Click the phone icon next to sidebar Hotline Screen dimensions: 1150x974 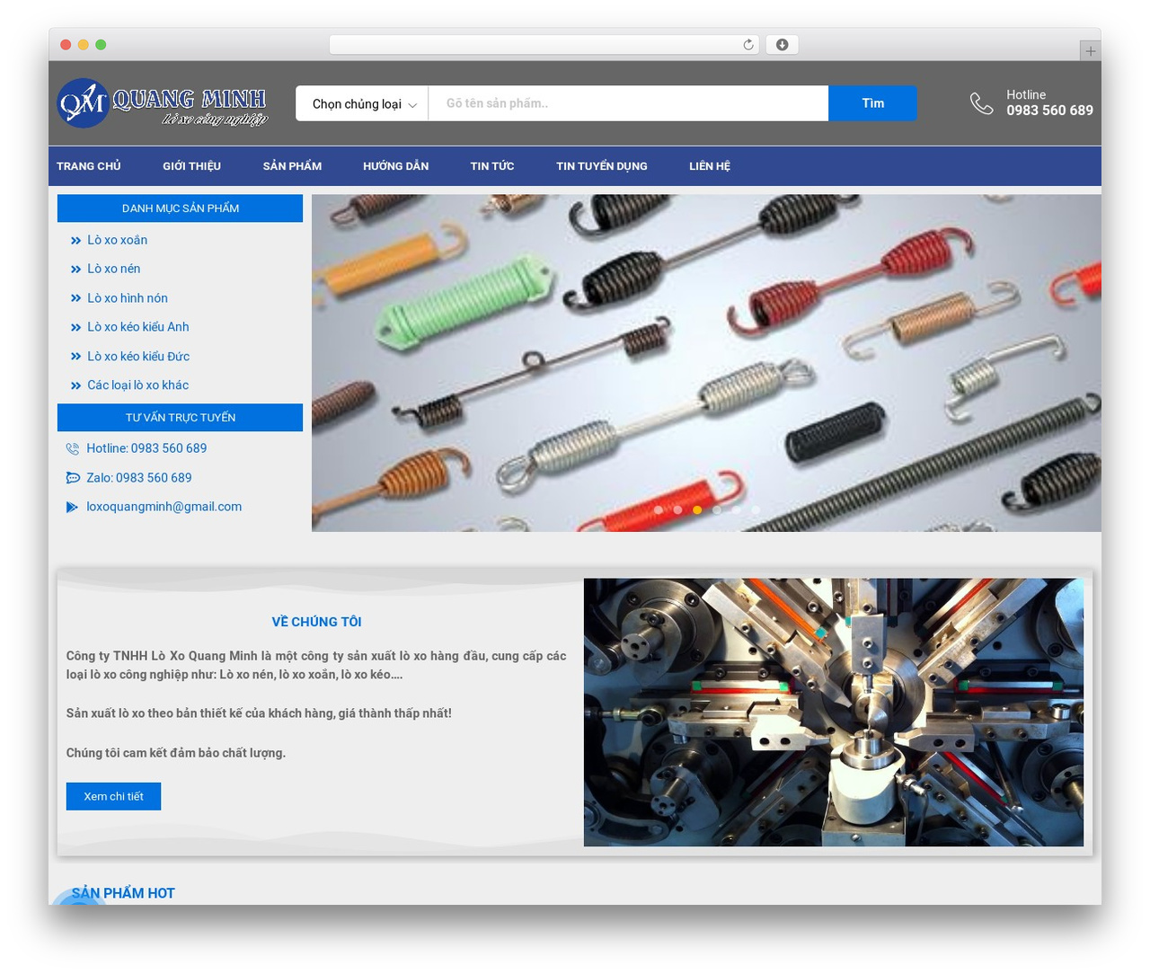point(73,448)
